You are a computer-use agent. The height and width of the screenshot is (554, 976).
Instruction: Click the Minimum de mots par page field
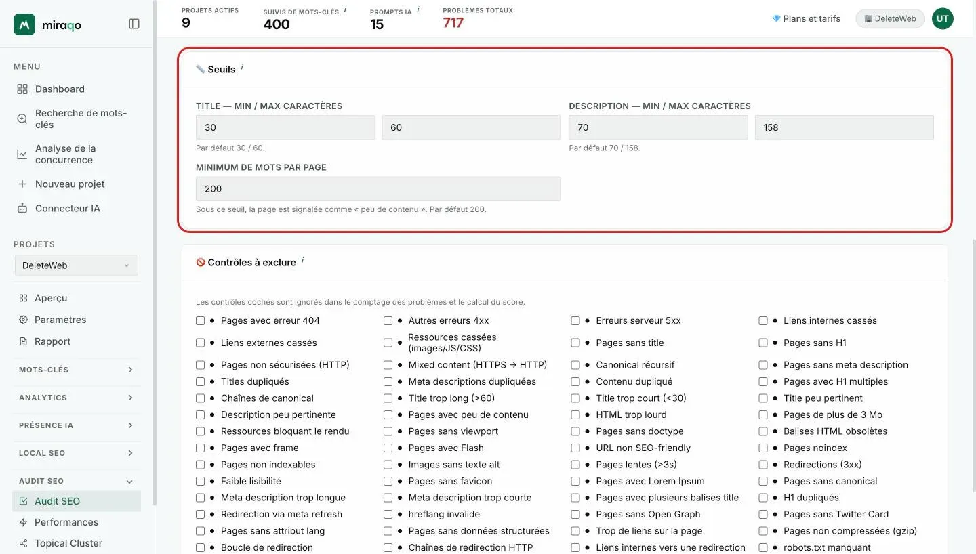pos(378,189)
